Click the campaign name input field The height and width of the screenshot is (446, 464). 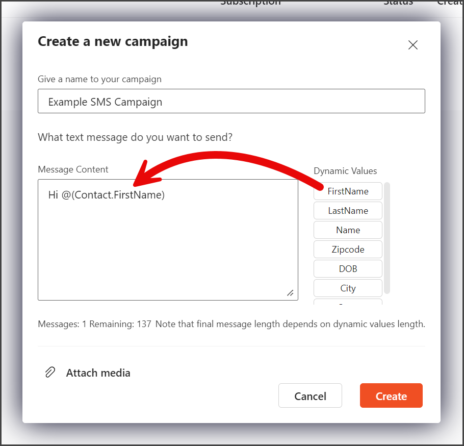coord(231,101)
